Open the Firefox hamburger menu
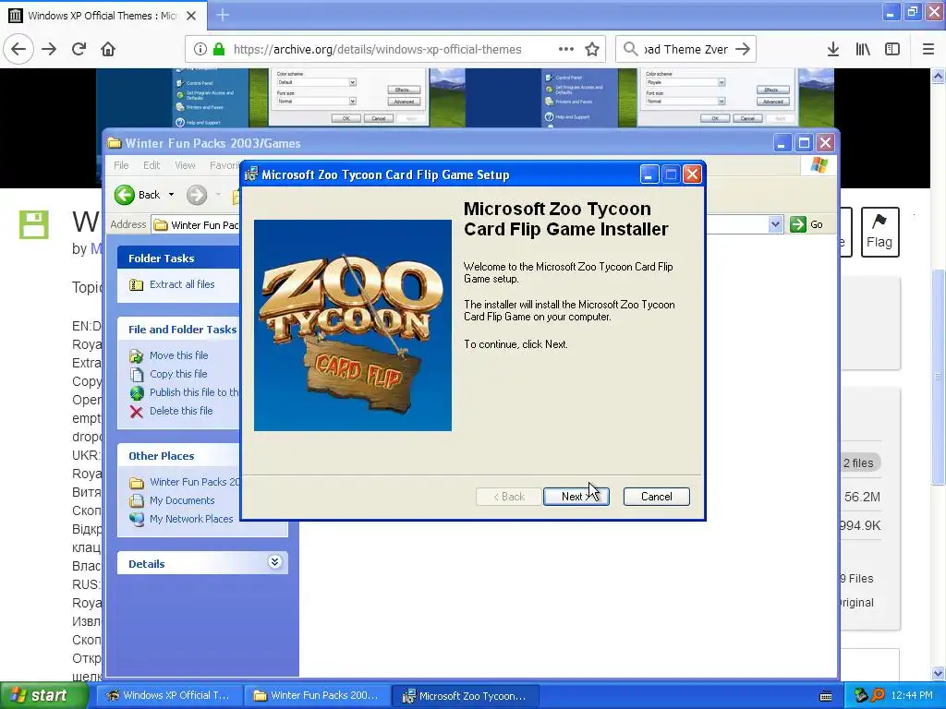 tap(928, 50)
